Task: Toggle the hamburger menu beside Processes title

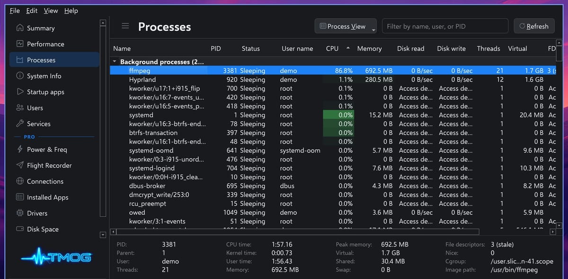Action: pos(125,26)
